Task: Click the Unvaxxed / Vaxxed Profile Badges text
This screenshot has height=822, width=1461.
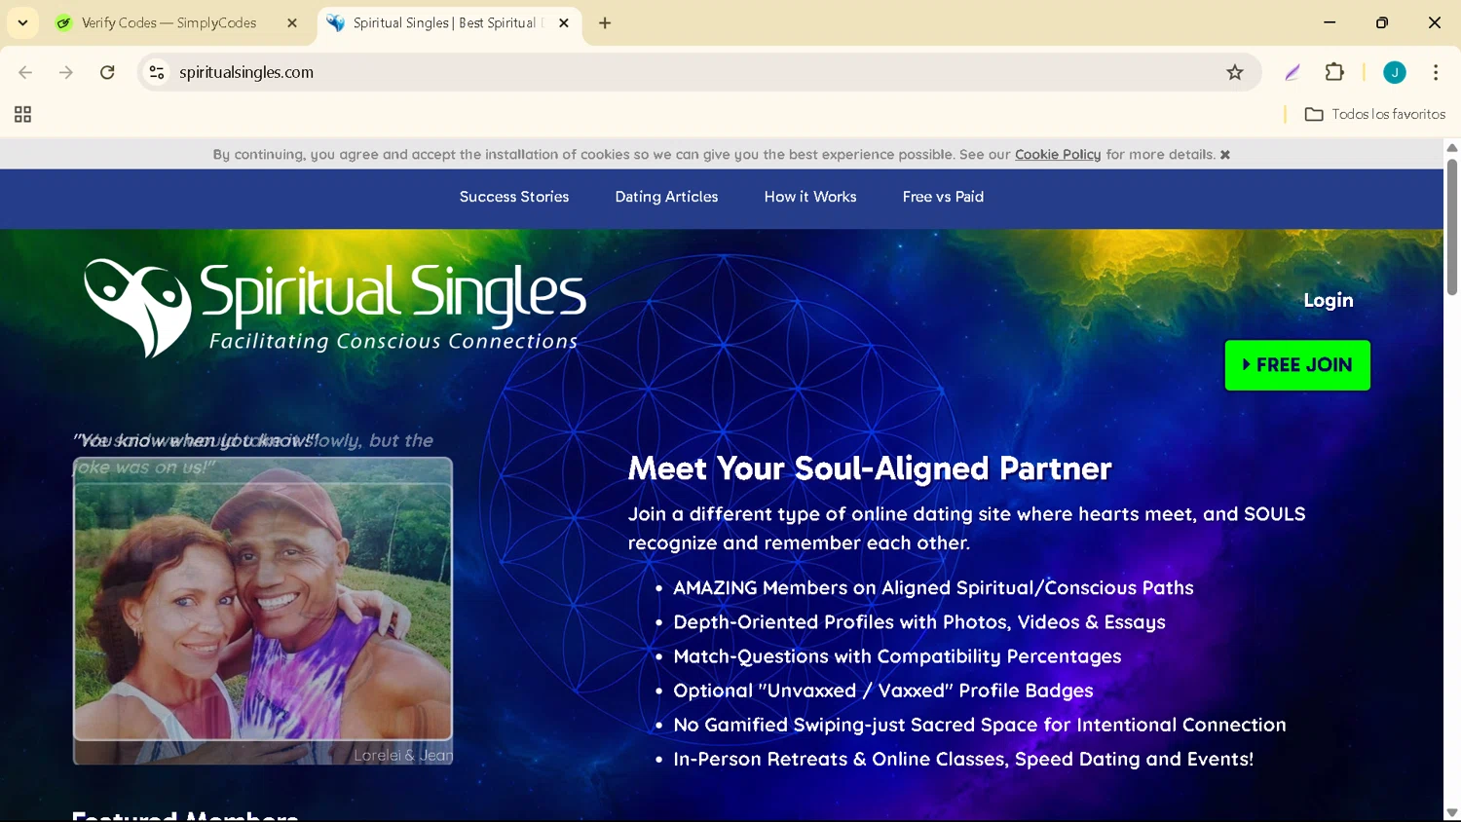Action: 883,691
